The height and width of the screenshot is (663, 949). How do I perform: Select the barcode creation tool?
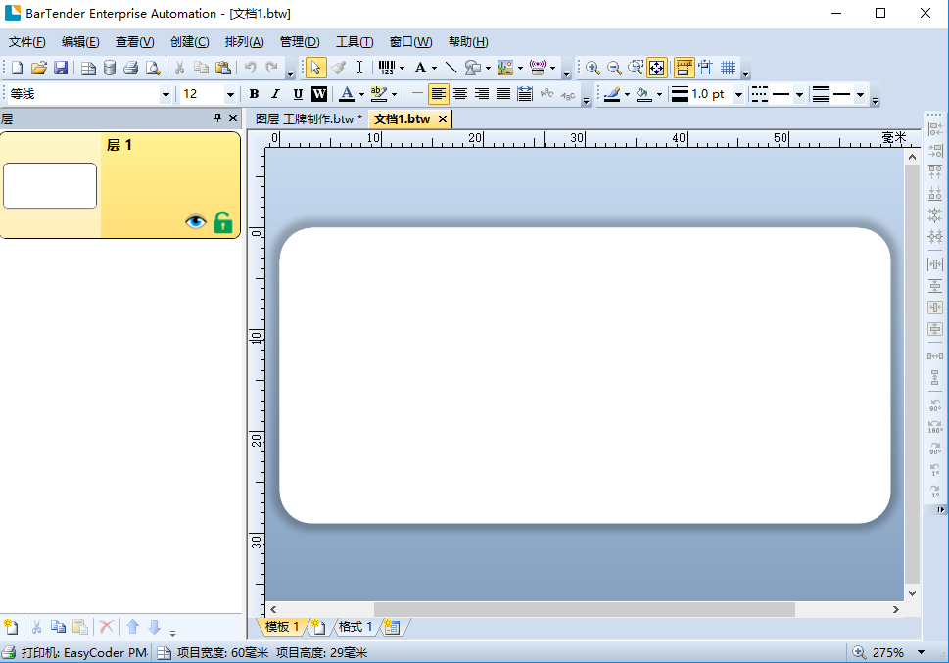pyautogui.click(x=386, y=68)
